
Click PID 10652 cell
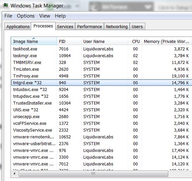click(65, 137)
